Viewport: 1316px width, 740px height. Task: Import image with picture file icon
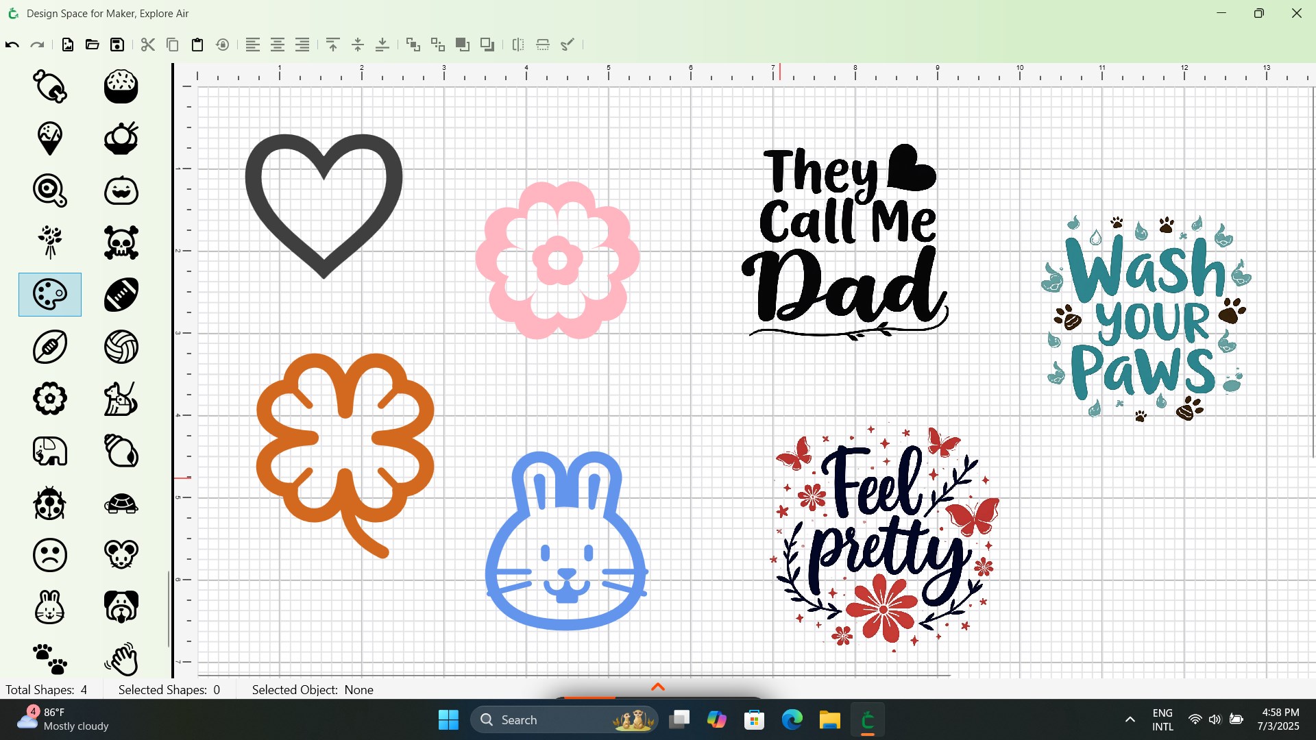click(68, 45)
